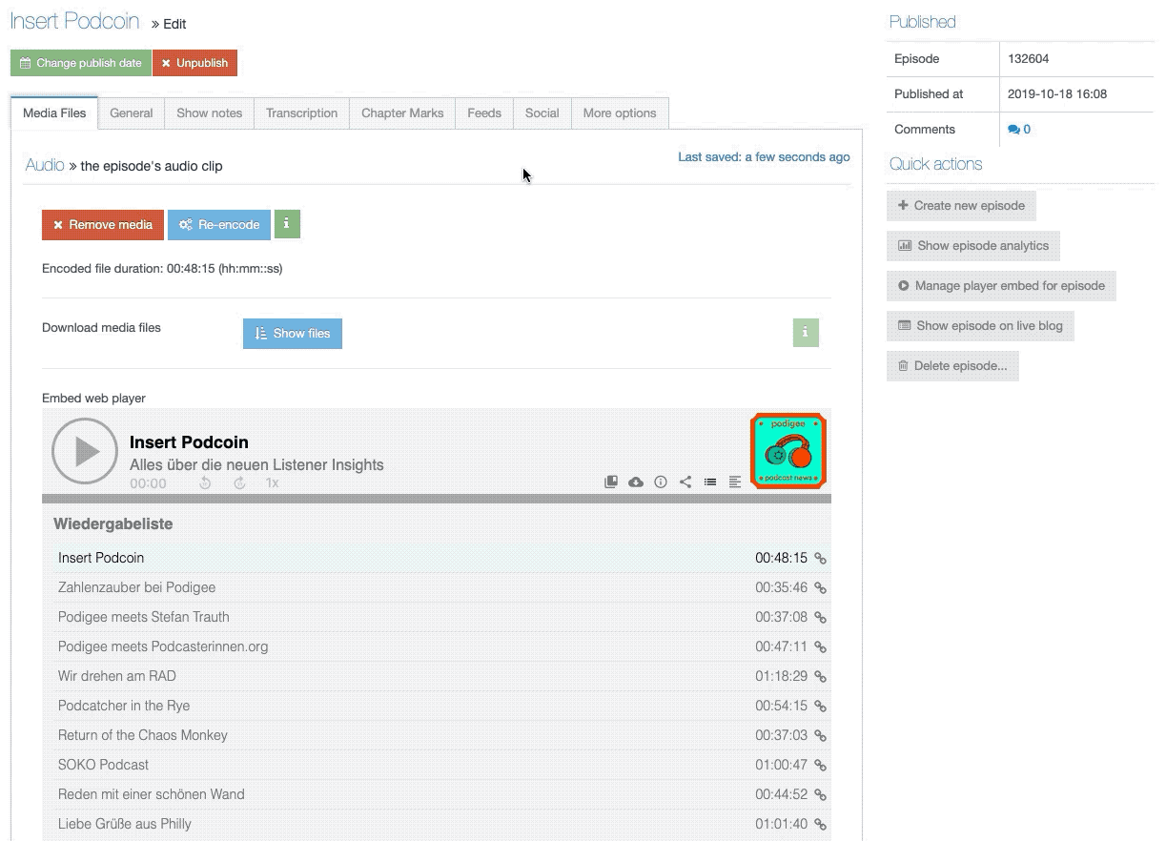The height and width of the screenshot is (841, 1166).
Task: Open the episode info icon in player
Action: [x=661, y=482]
